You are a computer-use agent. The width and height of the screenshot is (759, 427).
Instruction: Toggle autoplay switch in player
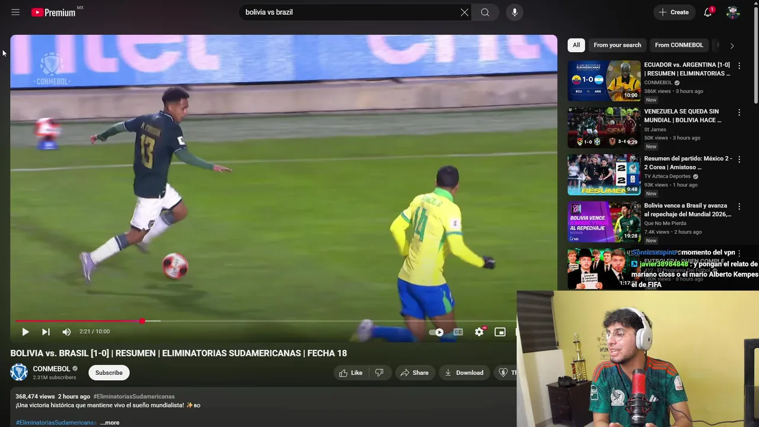coord(437,332)
